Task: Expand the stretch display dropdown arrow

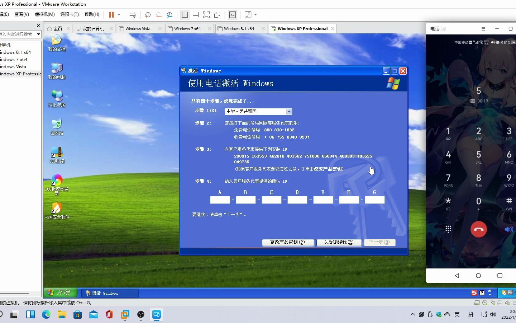Action: [255, 15]
